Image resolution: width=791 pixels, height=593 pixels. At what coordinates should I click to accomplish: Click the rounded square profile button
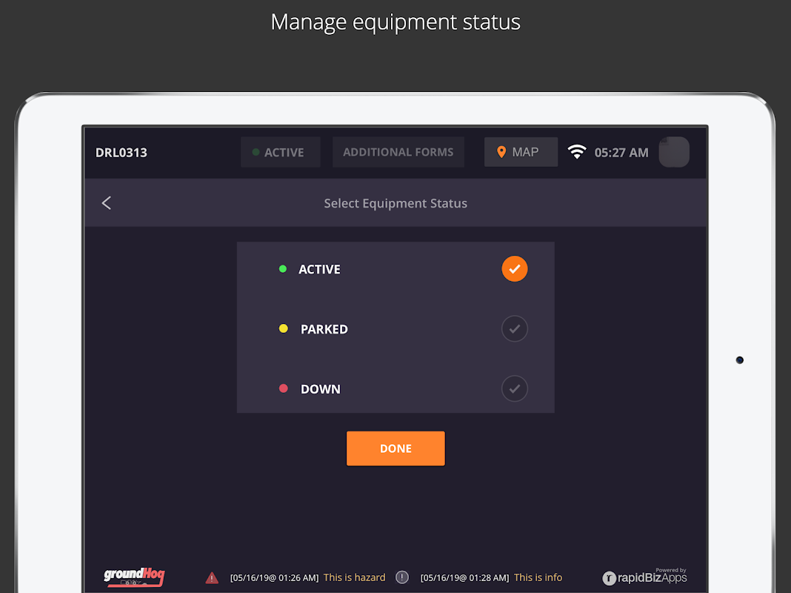[x=674, y=152]
